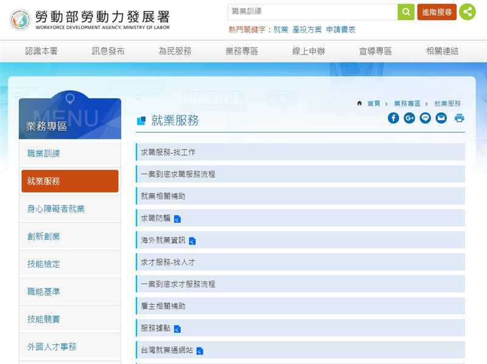Image resolution: width=487 pixels, height=364 pixels.
Task: Select 職業訓練 in sidebar menu
Action: (x=70, y=153)
